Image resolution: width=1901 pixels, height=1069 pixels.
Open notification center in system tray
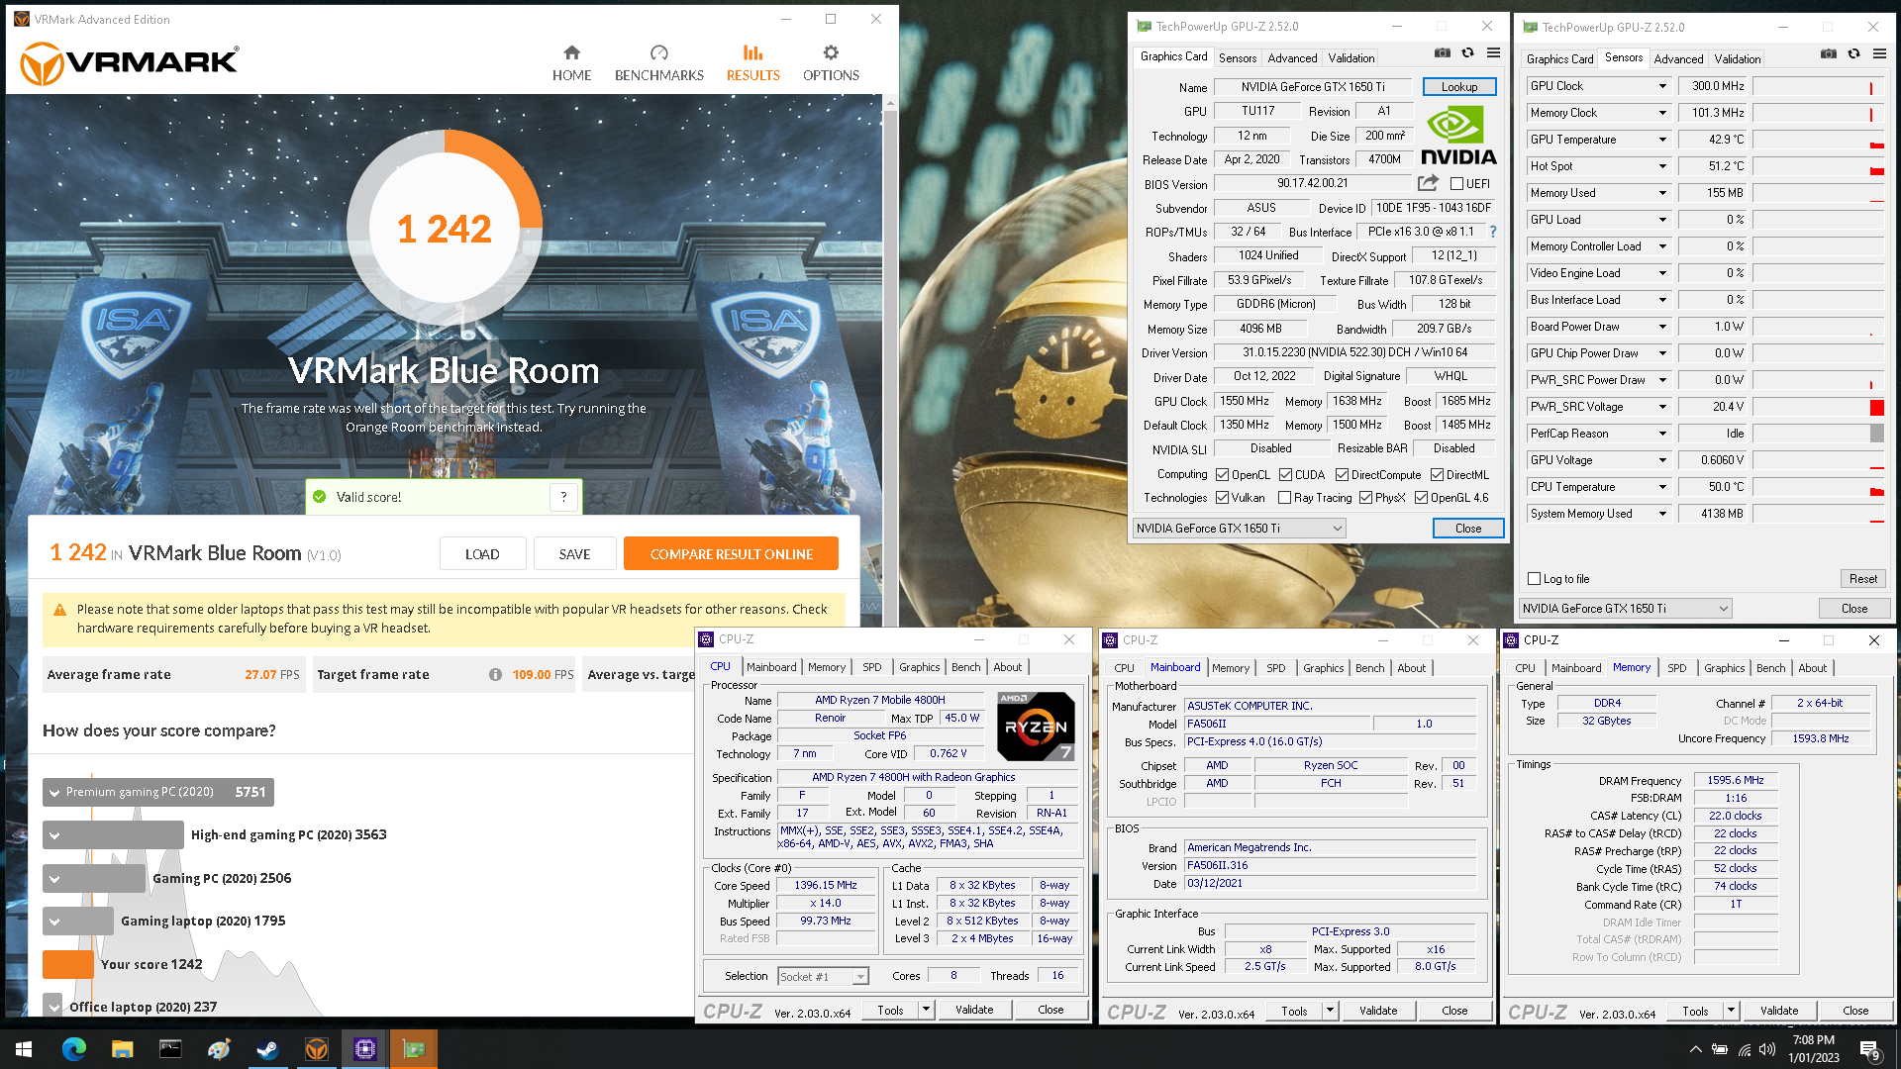pos(1870,1050)
